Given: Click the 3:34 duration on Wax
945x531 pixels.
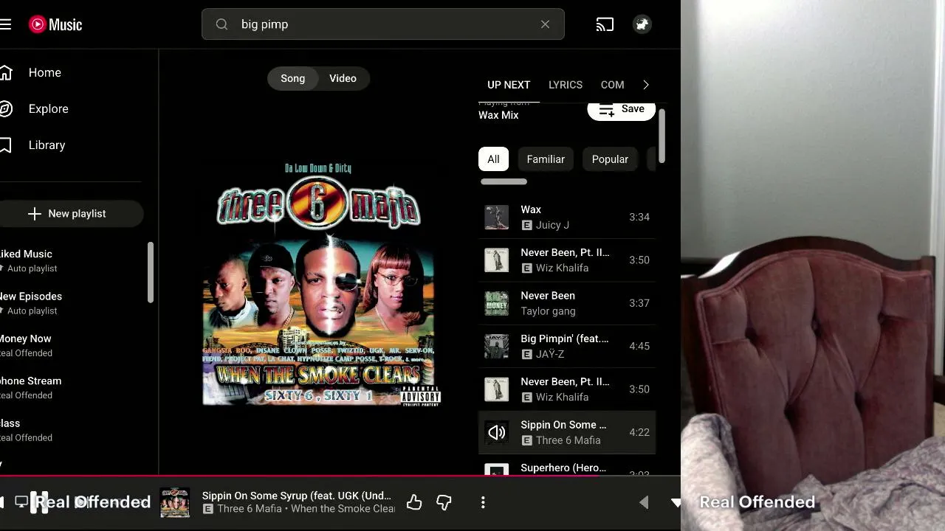Looking at the screenshot, I should tap(639, 217).
